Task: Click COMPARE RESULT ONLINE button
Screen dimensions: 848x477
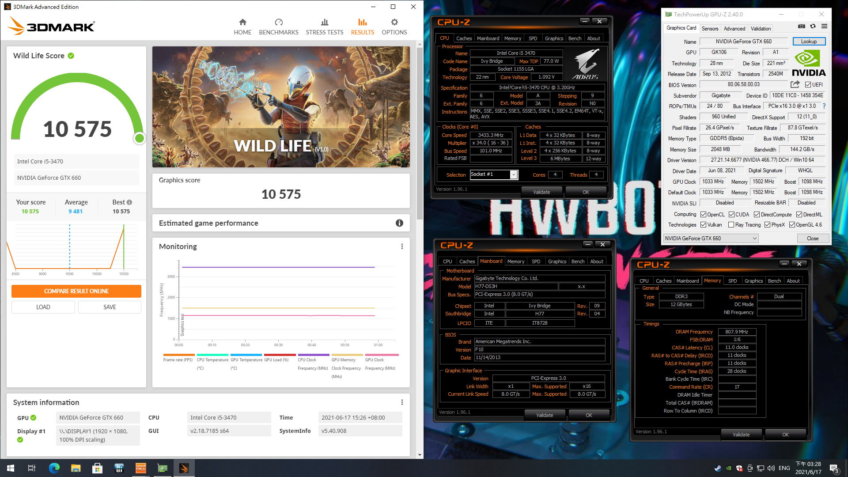Action: point(76,291)
